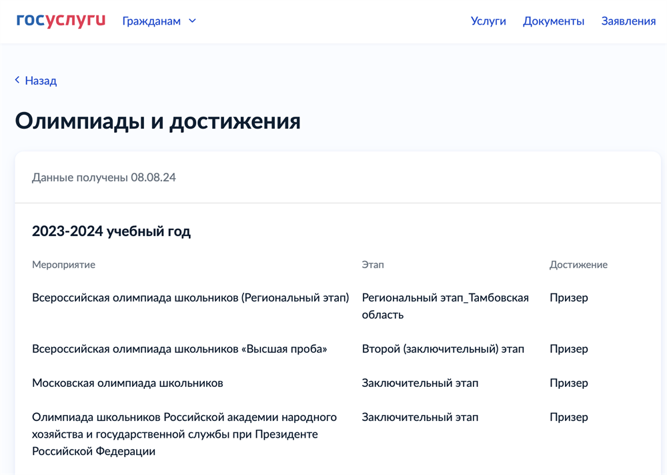Click the Этап column header
This screenshot has width=667, height=475.
coord(373,265)
